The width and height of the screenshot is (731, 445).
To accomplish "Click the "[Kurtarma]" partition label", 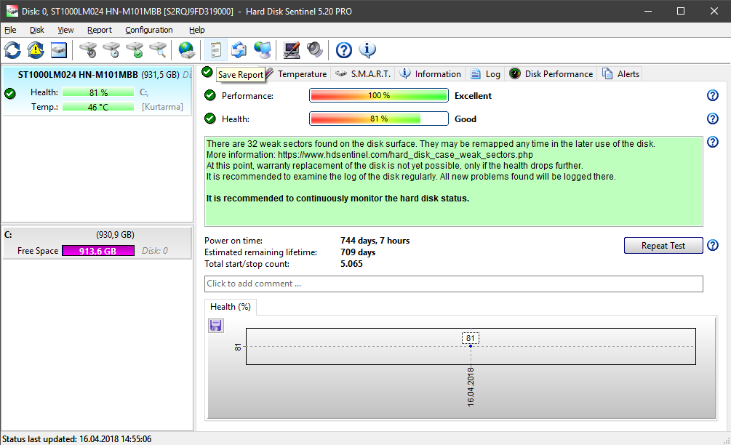I will pyautogui.click(x=162, y=107).
